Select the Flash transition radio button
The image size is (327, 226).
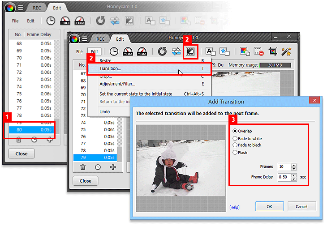point(235,153)
